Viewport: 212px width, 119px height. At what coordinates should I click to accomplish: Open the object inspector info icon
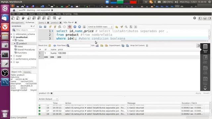(23, 18)
